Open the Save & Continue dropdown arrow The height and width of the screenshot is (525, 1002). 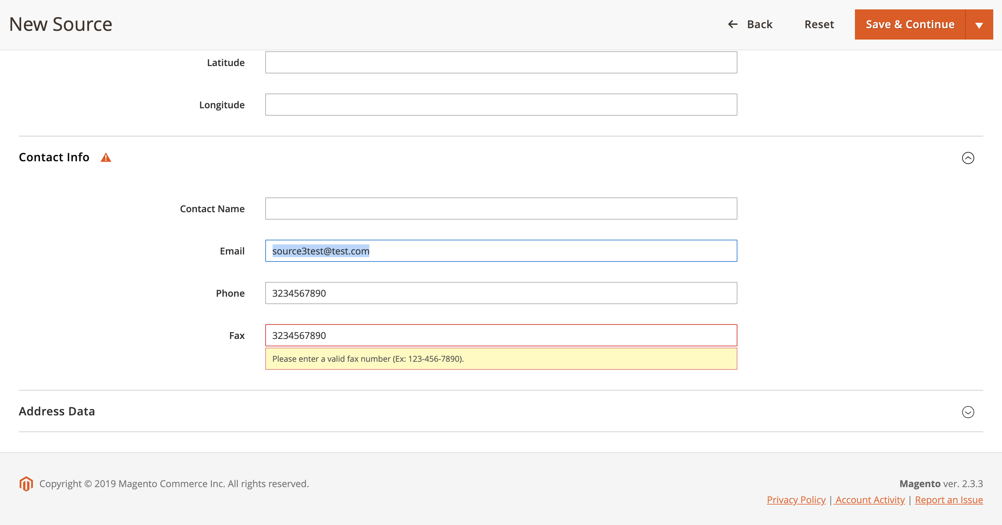pyautogui.click(x=980, y=24)
